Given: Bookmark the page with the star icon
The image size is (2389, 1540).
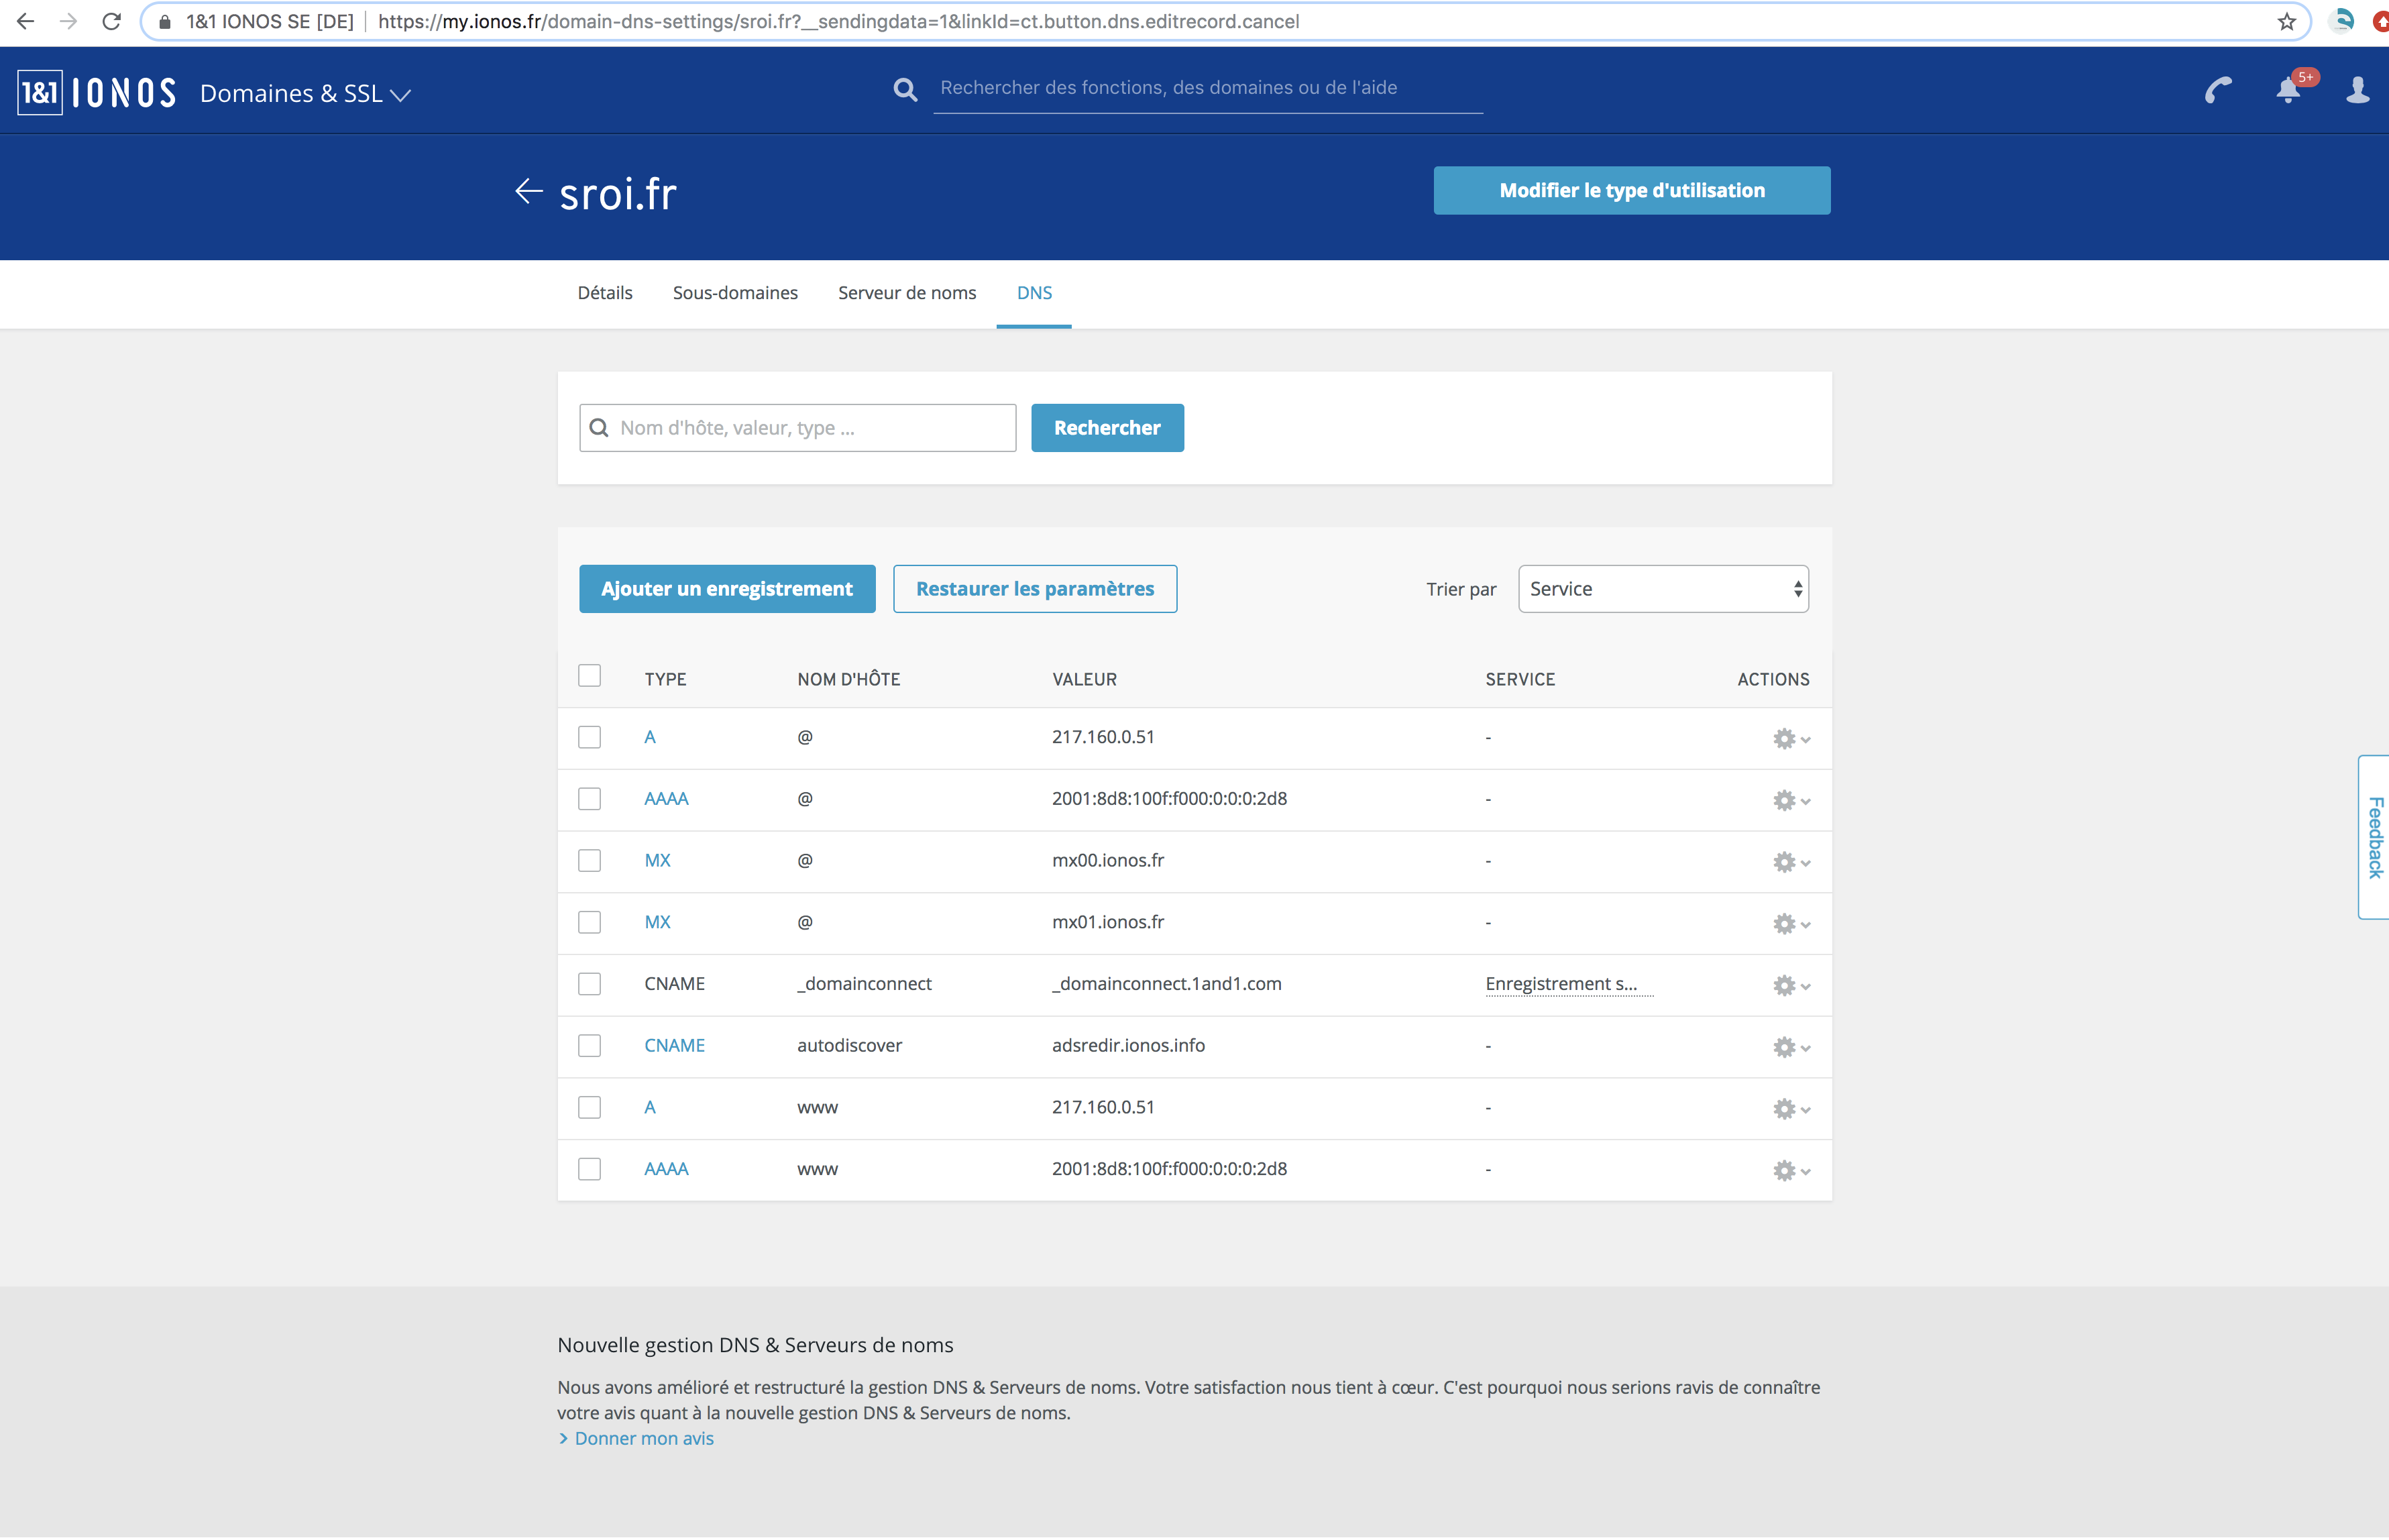Looking at the screenshot, I should pos(2286,22).
